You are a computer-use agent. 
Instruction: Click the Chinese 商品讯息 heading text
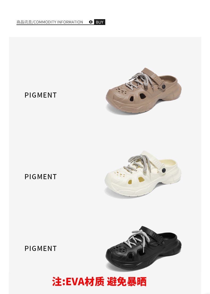(x=24, y=22)
